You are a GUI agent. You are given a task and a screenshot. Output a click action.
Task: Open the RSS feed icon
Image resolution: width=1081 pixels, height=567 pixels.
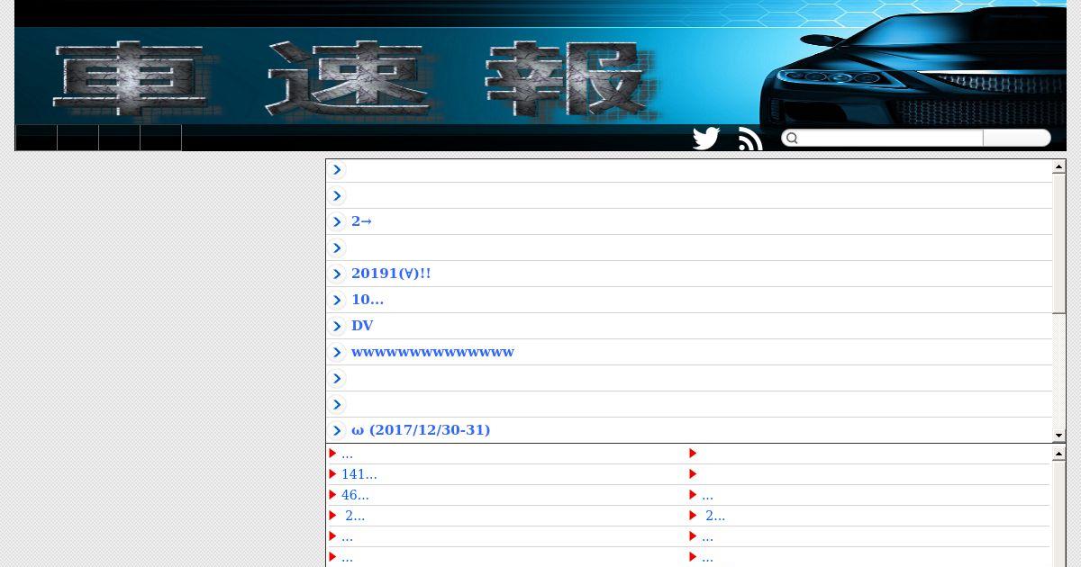click(x=749, y=139)
